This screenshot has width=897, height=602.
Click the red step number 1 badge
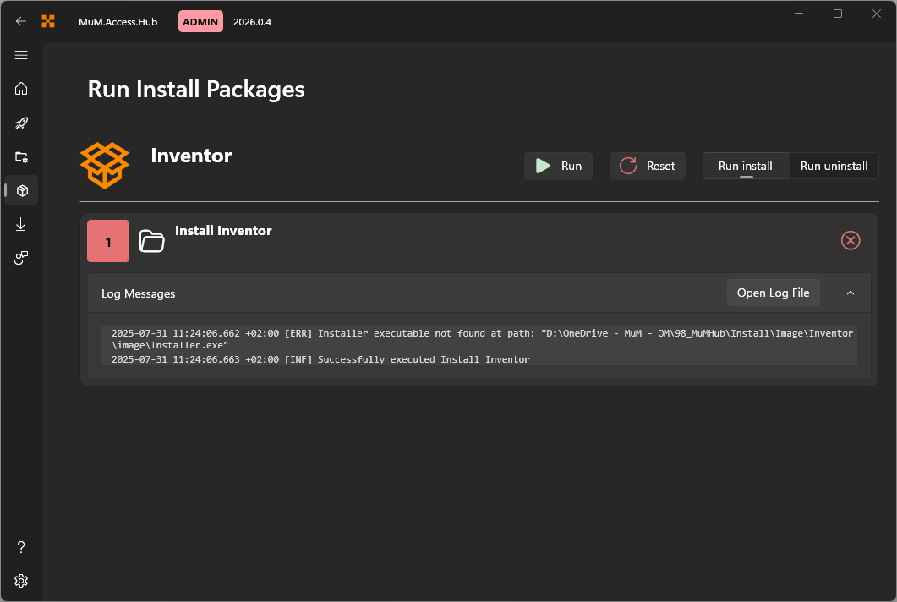click(x=108, y=241)
